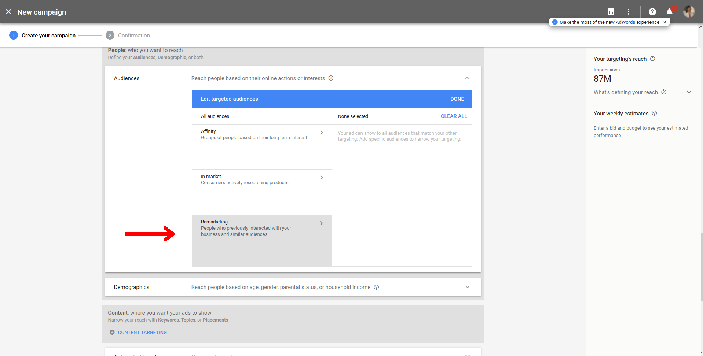The image size is (703, 356).
Task: Open the reports bar chart icon
Action: click(x=611, y=12)
